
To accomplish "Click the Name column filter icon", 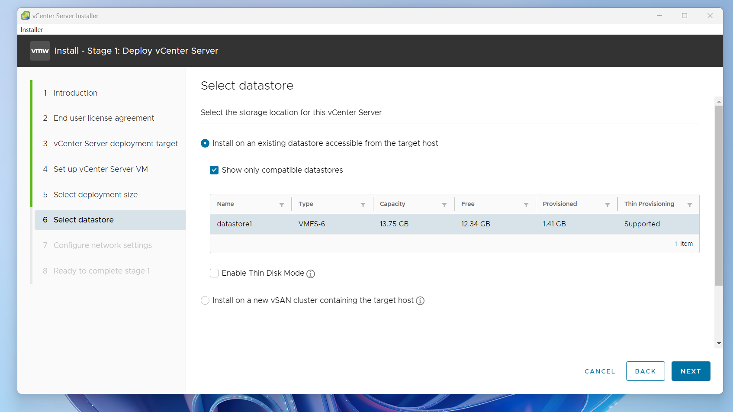I will click(282, 205).
